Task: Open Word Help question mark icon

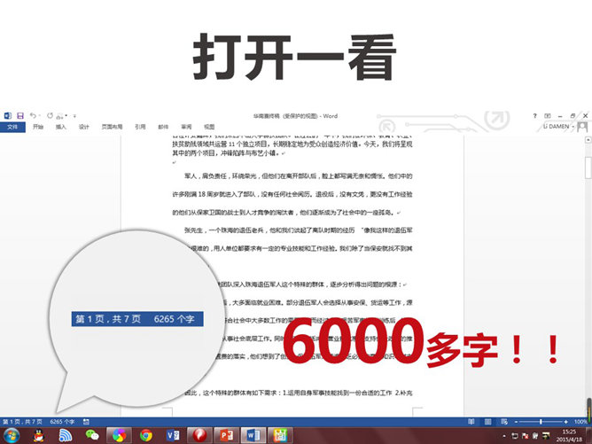Action: 535,115
